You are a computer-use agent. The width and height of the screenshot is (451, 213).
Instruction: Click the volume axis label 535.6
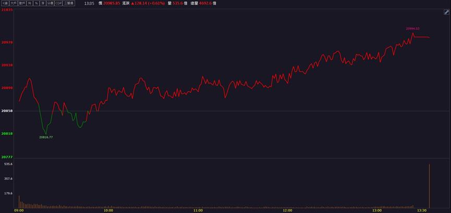pos(8,164)
